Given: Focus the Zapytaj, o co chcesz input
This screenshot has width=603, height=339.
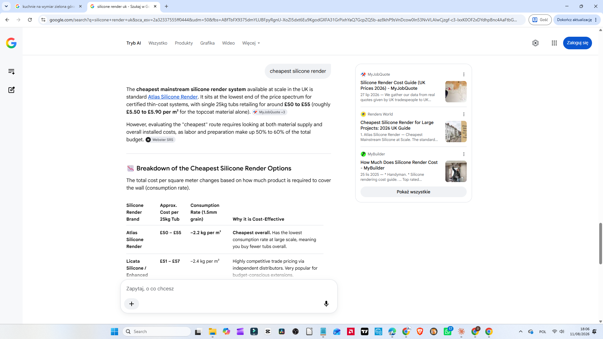Looking at the screenshot, I should click(229, 288).
